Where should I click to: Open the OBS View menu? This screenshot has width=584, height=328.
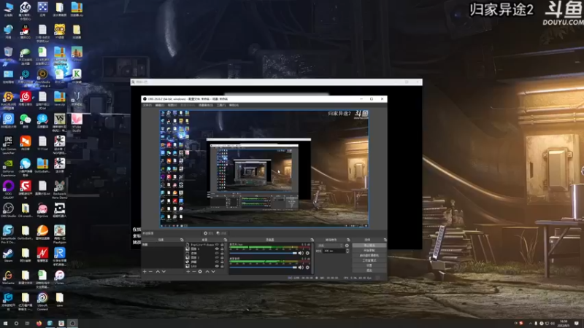[x=172, y=105]
